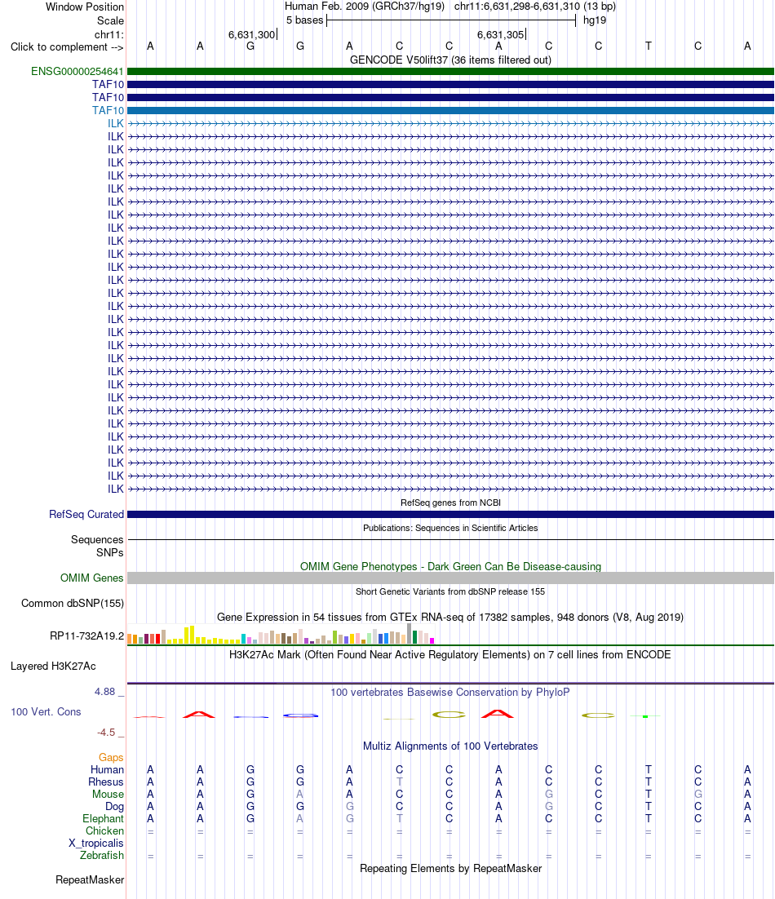Click the Sequences track label
This screenshot has height=899, width=775.
[97, 539]
